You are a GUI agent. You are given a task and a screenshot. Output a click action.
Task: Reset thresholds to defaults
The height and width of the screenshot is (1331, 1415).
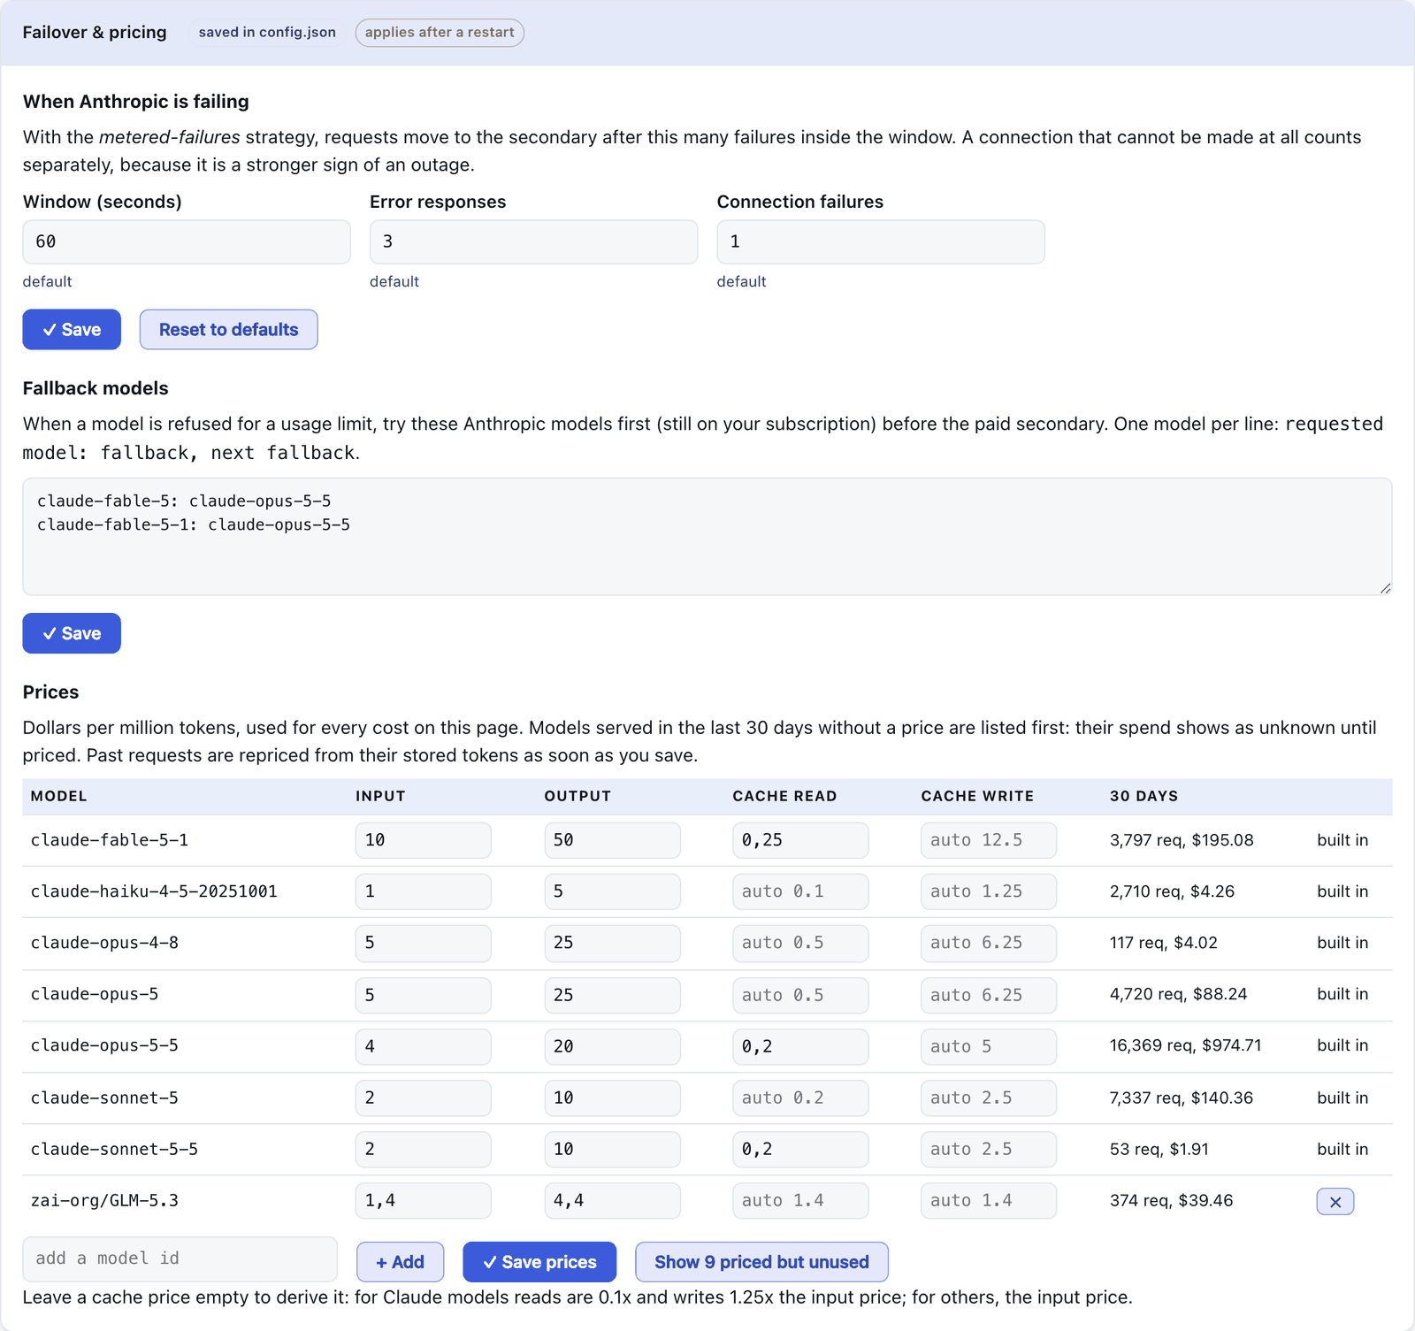(228, 330)
